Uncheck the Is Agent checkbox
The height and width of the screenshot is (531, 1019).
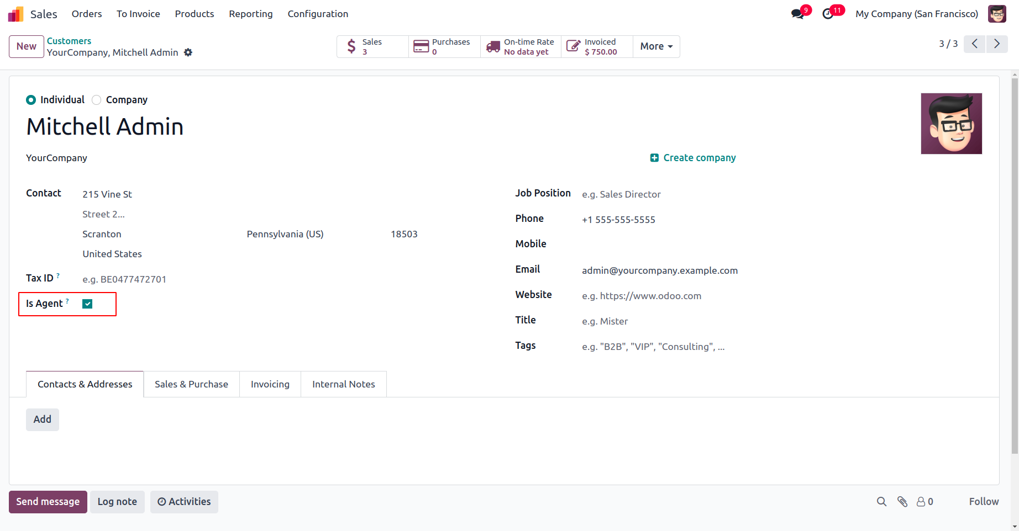[87, 304]
